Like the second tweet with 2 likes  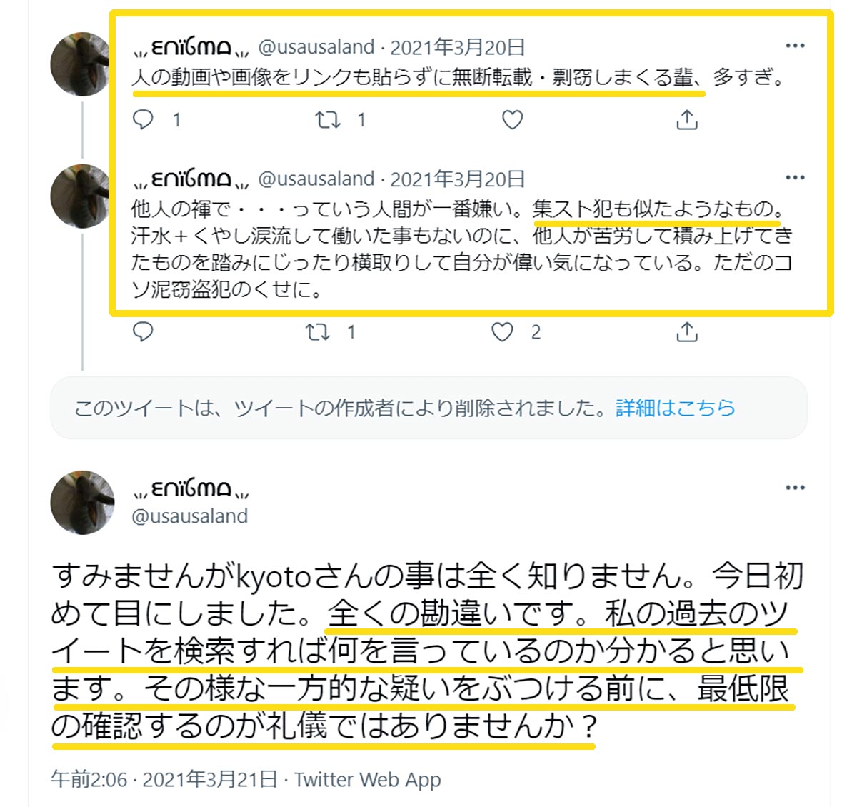click(x=502, y=332)
